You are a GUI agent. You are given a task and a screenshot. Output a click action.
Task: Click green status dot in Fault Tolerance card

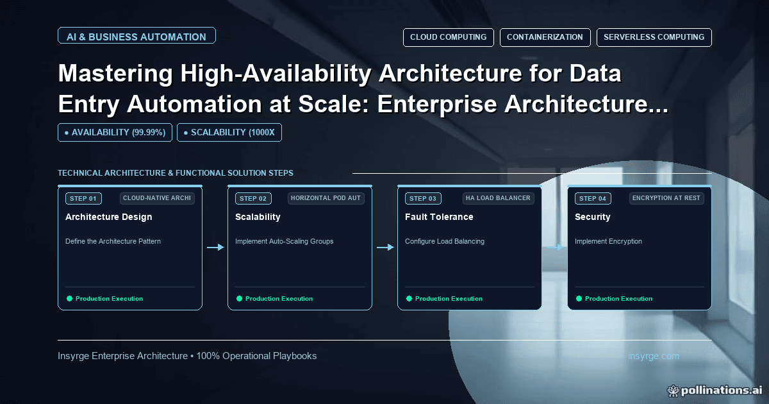[x=409, y=298]
